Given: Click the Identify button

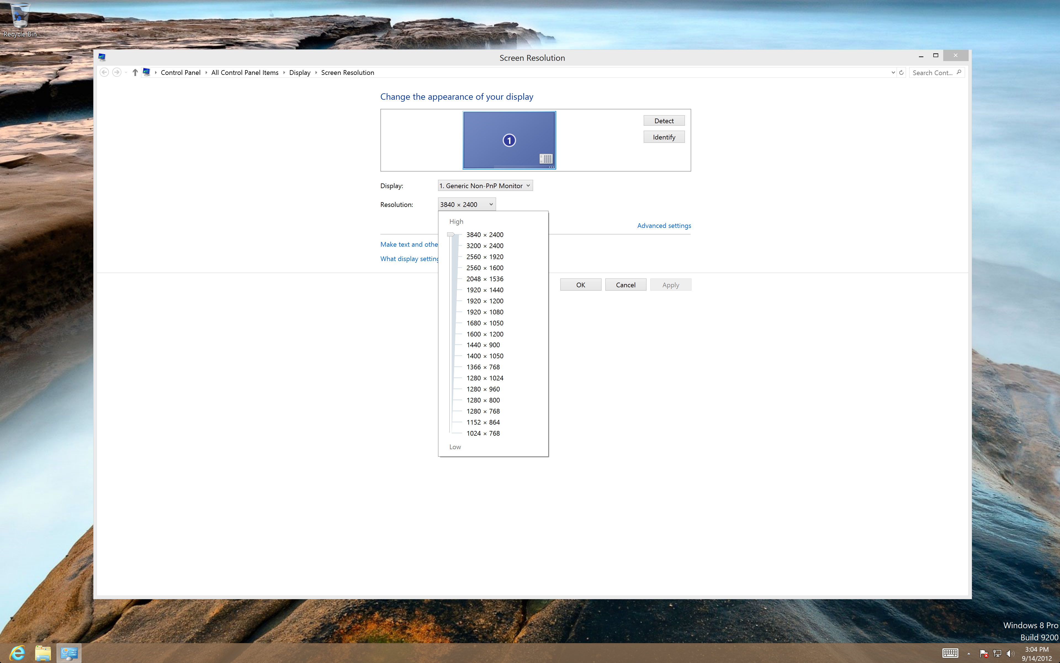Looking at the screenshot, I should tap(664, 137).
